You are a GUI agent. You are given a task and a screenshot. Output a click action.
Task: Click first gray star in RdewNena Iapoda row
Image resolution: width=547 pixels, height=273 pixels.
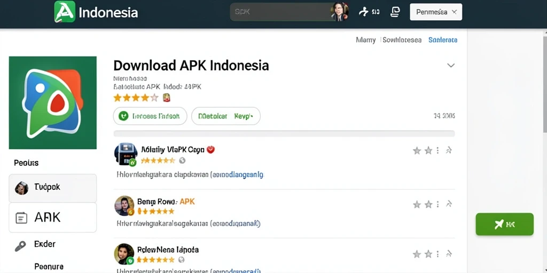coord(417,254)
